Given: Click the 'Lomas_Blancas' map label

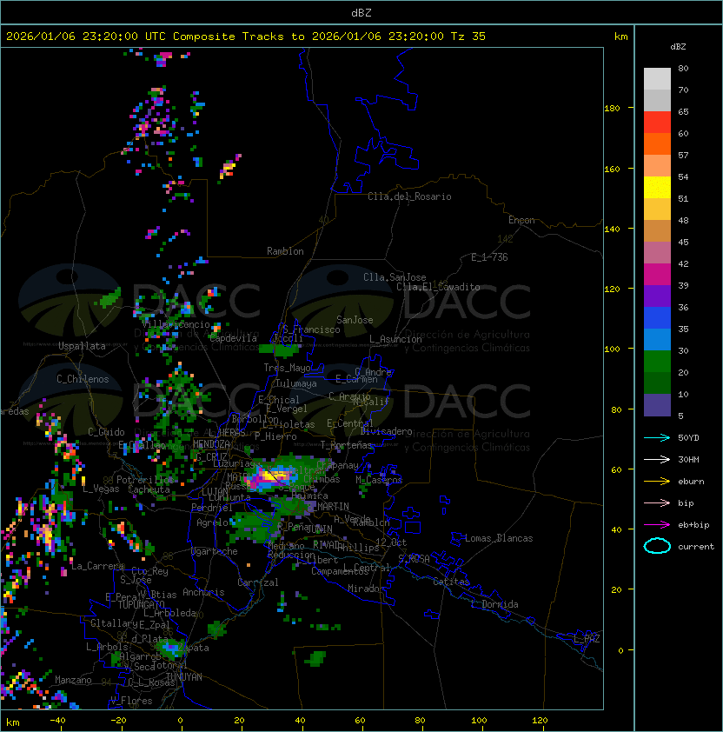Looking at the screenshot, I should coord(499,538).
